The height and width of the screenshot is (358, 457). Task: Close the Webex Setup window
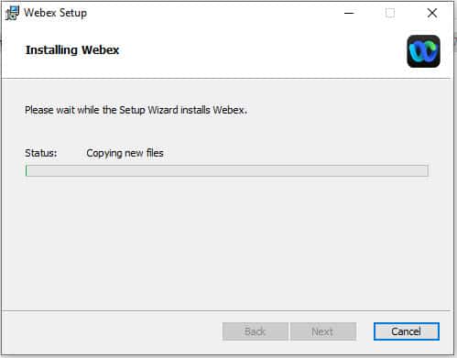tap(432, 13)
